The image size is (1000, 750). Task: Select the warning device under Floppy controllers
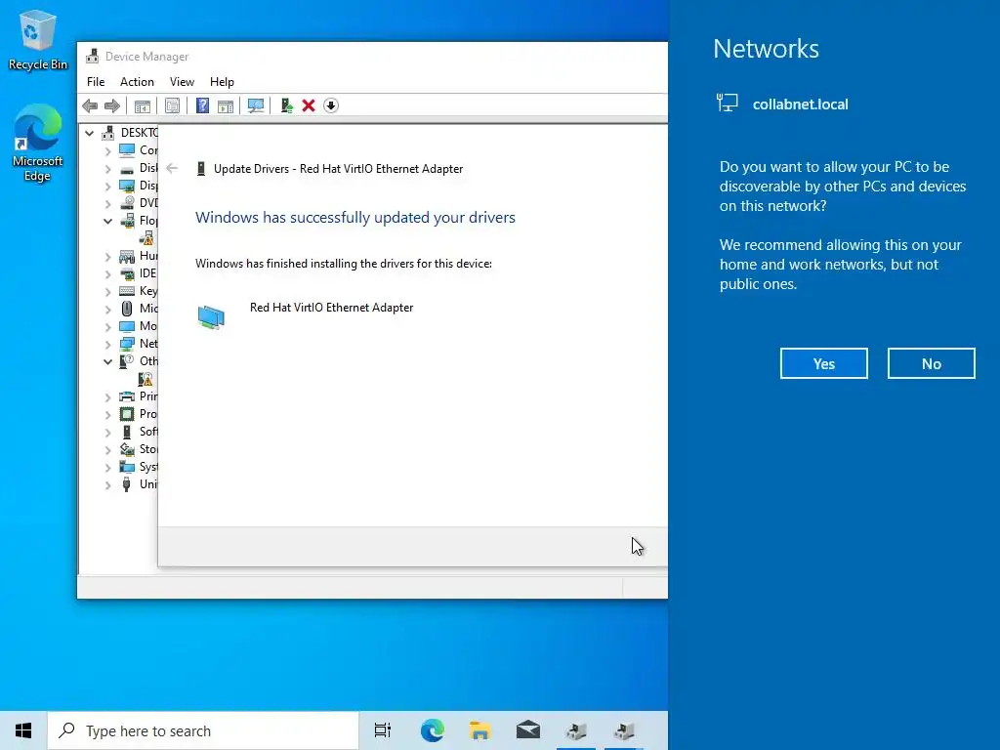point(146,238)
